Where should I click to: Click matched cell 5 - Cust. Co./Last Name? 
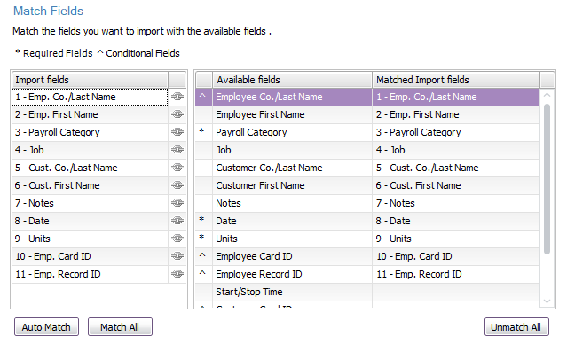pyautogui.click(x=456, y=168)
